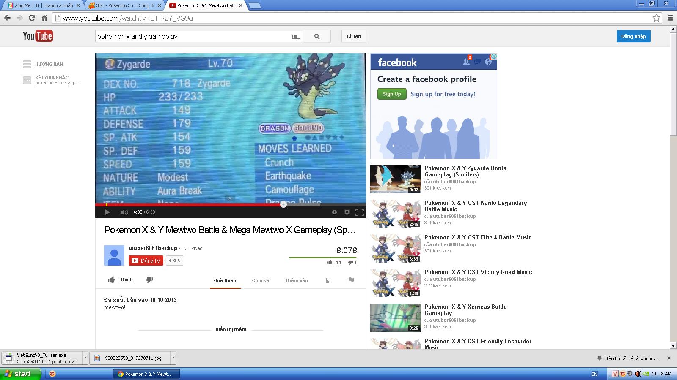Open Elite 4 Battle Music video title
Image resolution: width=677 pixels, height=380 pixels.
[x=478, y=237]
